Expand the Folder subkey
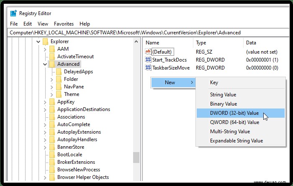The image size is (293, 186). [x=52, y=80]
